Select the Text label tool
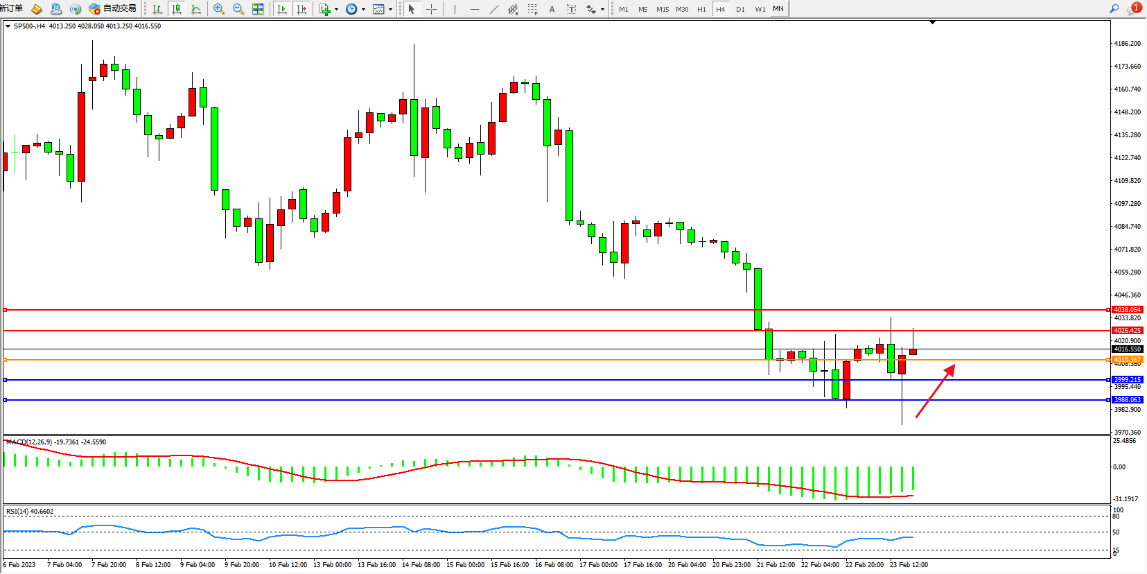 point(552,9)
